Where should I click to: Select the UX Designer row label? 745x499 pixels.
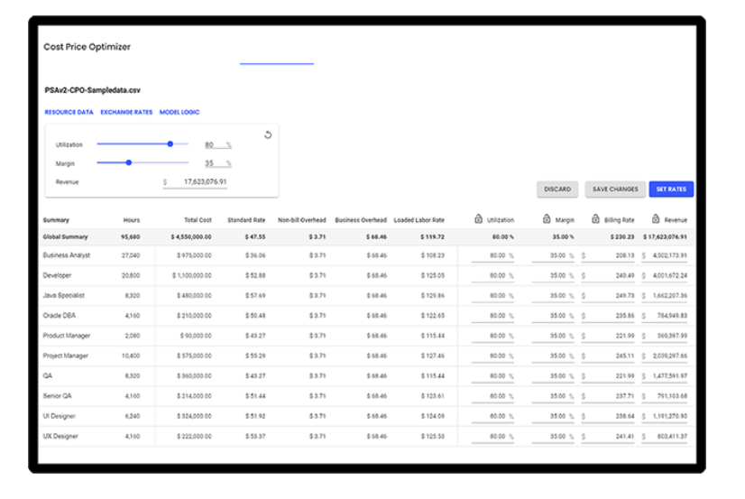[60, 436]
